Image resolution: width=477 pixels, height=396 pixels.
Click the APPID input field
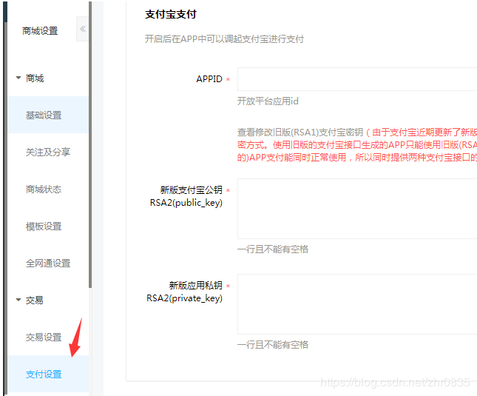(357, 79)
